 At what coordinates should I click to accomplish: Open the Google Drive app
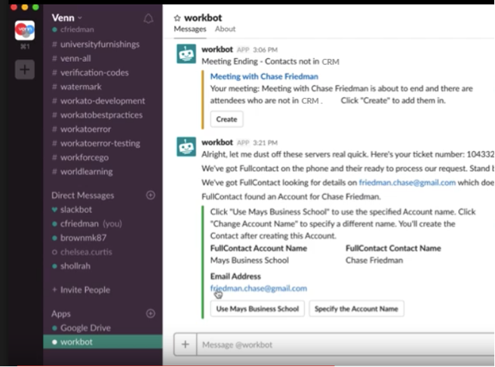(85, 328)
